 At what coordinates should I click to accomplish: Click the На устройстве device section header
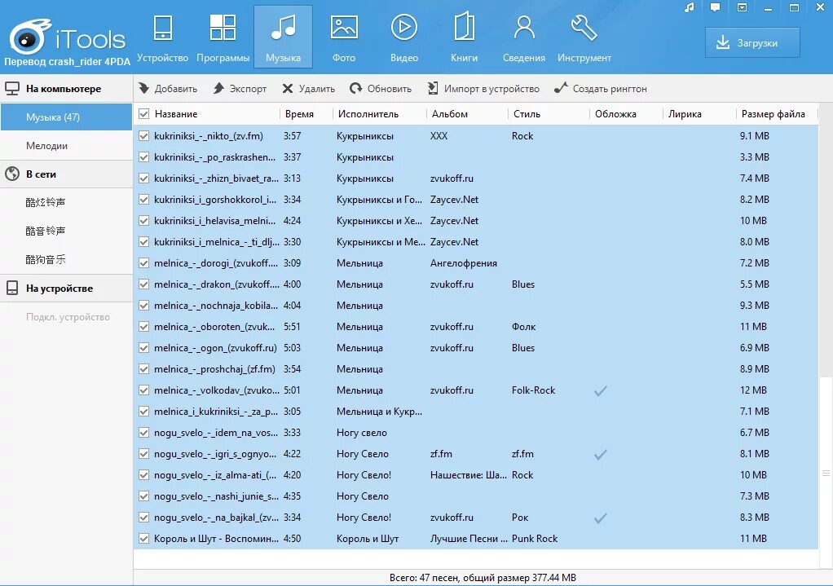[x=66, y=289]
